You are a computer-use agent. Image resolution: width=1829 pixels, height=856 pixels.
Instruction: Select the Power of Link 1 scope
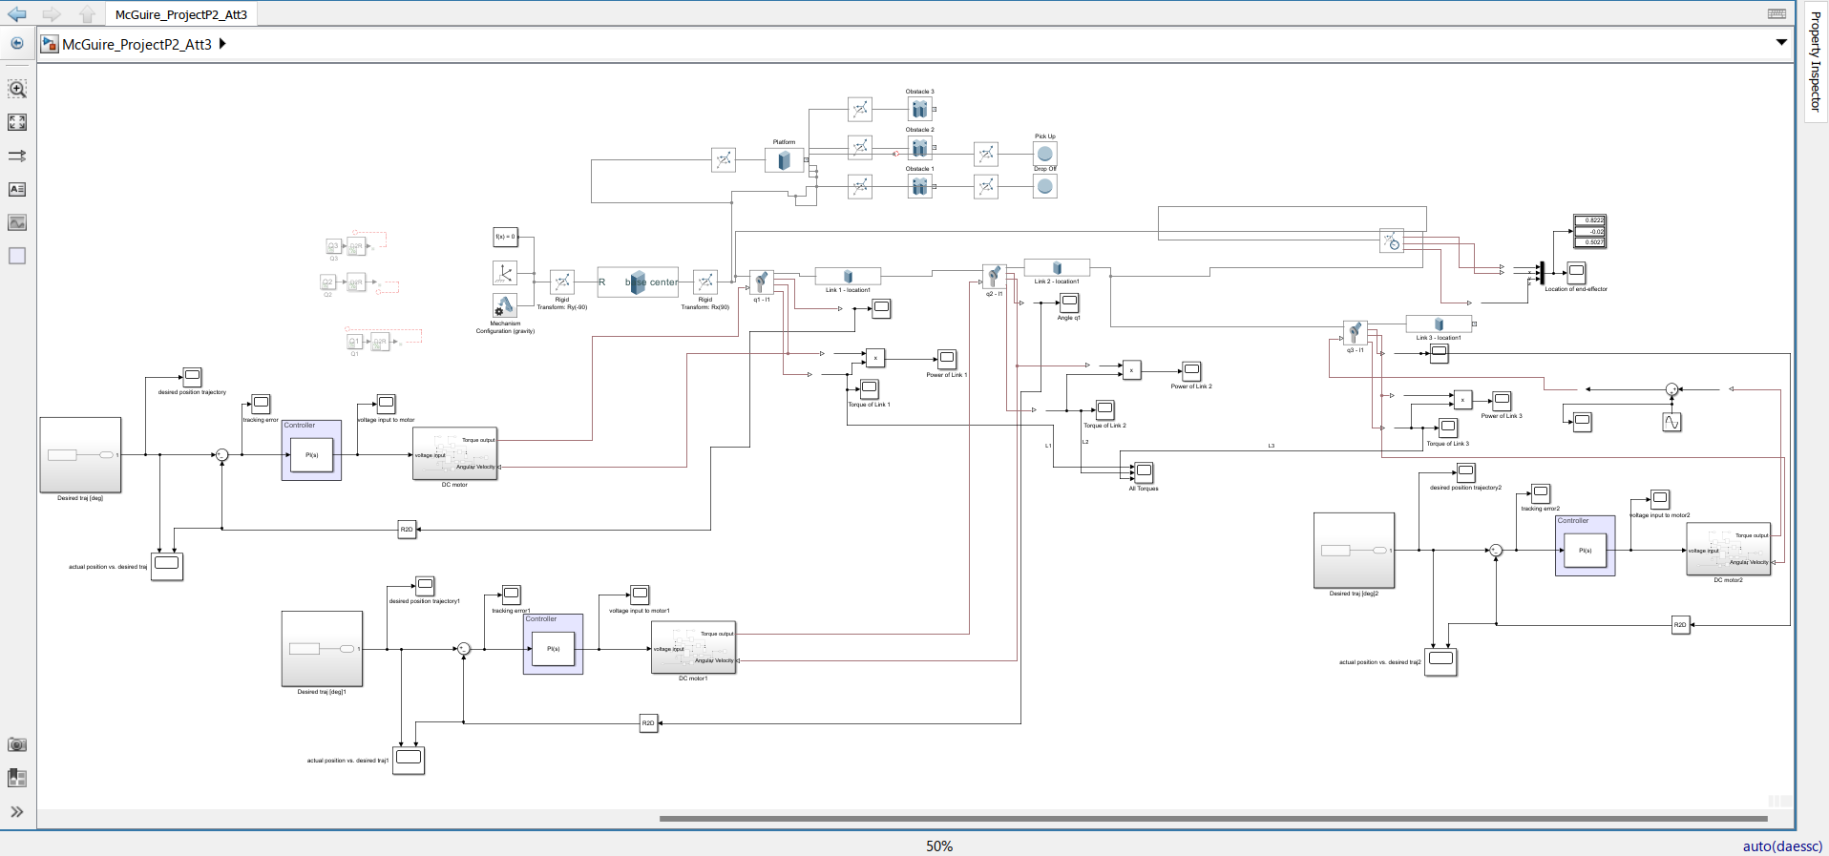[x=947, y=359]
